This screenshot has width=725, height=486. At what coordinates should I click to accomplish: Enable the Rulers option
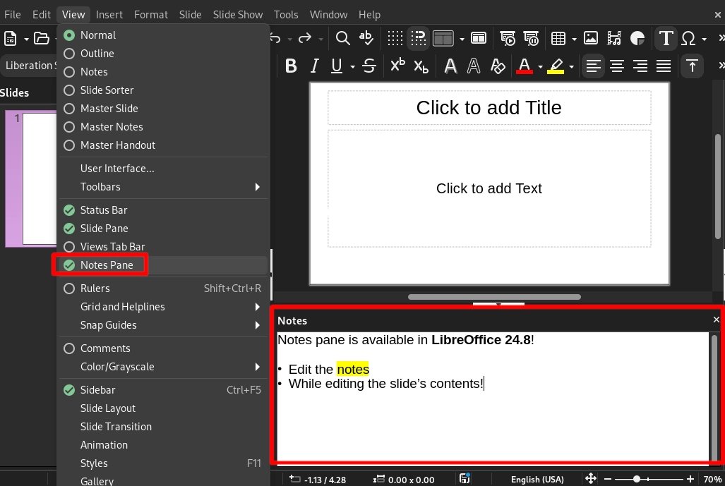click(95, 288)
